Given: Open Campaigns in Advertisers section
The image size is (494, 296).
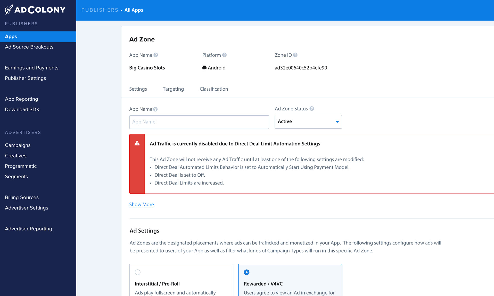Looking at the screenshot, I should (18, 145).
